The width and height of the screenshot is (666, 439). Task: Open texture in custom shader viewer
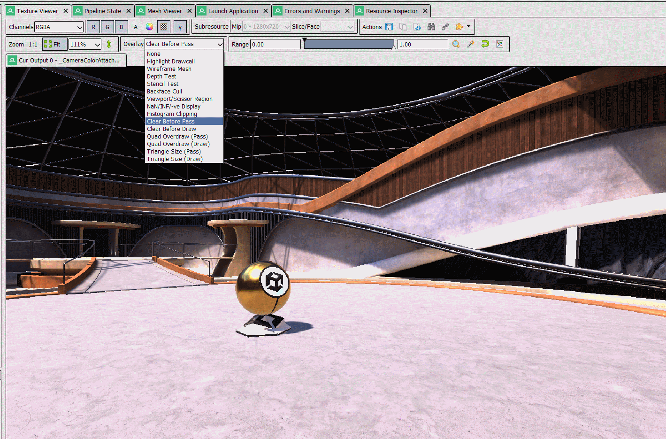[x=417, y=27]
